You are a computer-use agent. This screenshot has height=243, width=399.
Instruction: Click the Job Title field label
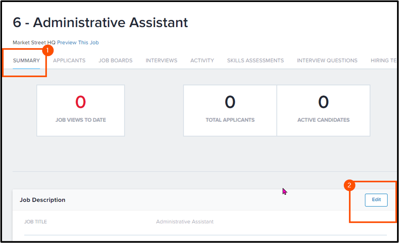click(36, 222)
